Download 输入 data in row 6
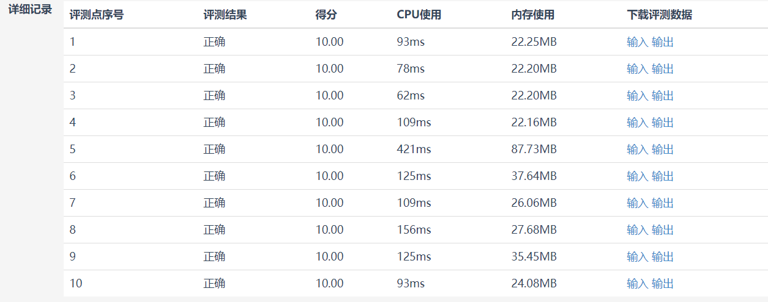The image size is (768, 302). (637, 176)
